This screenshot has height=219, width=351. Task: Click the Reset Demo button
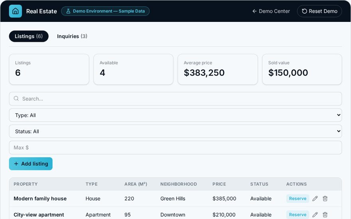pos(319,11)
